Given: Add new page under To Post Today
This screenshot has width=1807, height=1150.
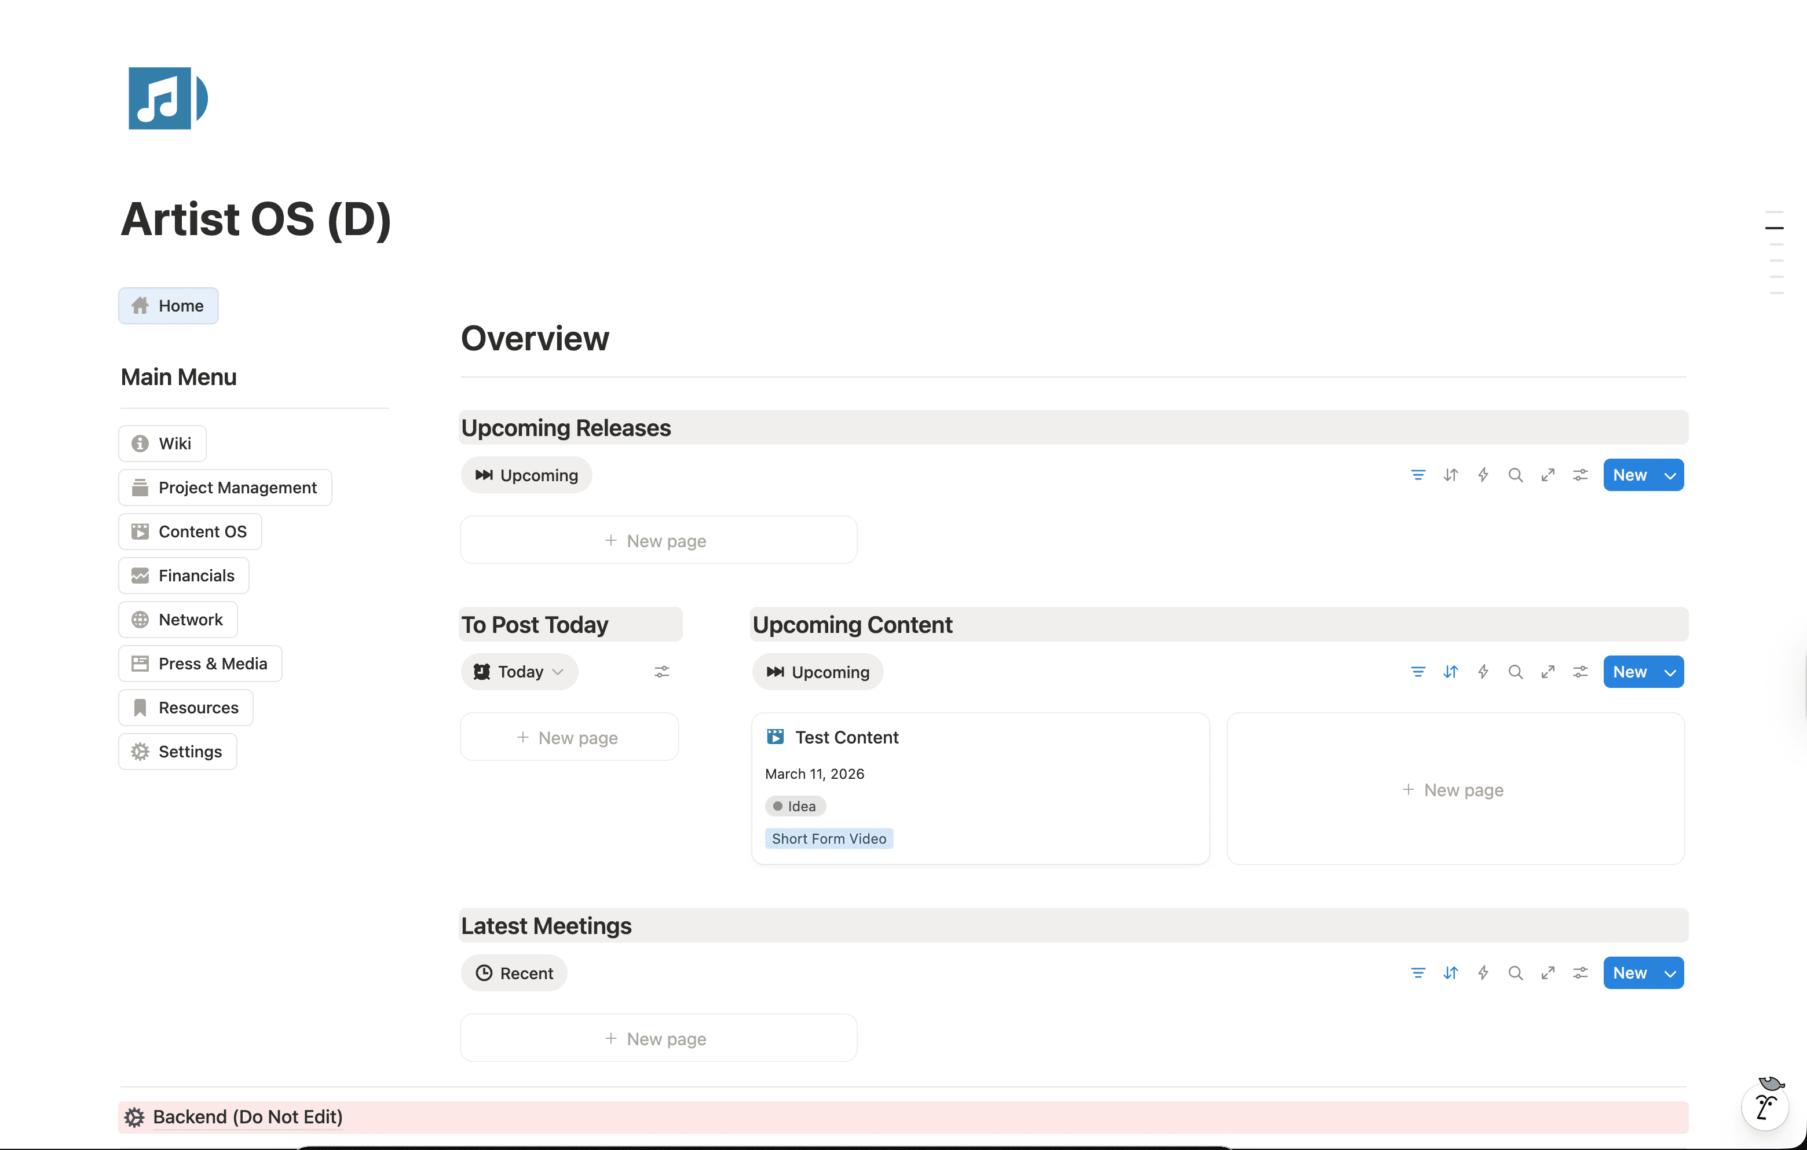Looking at the screenshot, I should [x=569, y=737].
